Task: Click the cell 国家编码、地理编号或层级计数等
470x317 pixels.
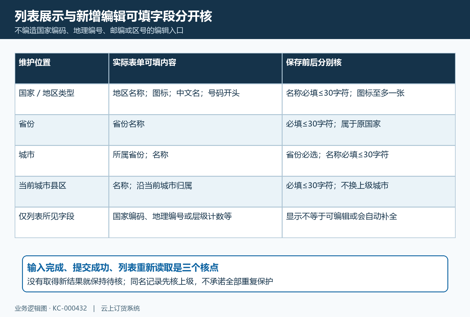Action: click(x=195, y=222)
